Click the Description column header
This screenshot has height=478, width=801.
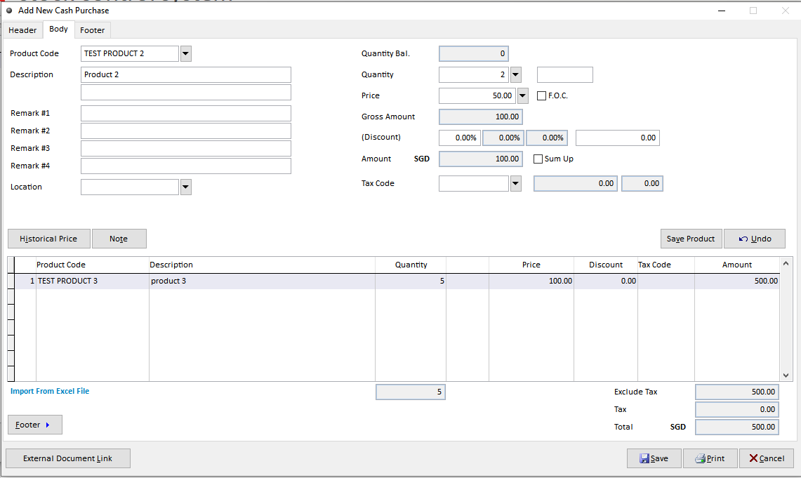pos(262,265)
